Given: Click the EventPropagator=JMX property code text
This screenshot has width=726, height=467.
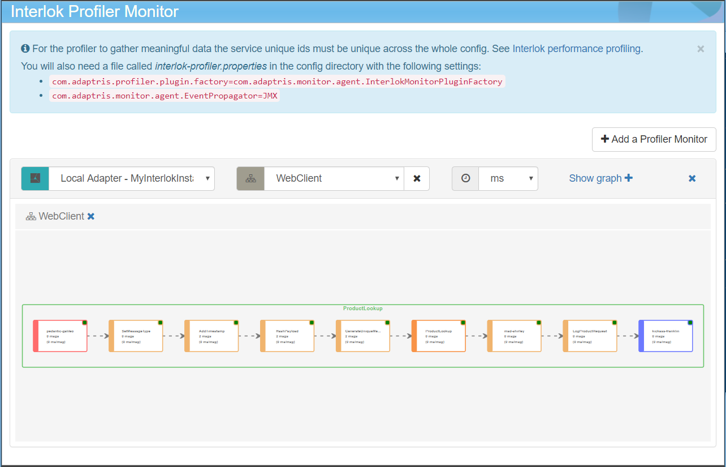Looking at the screenshot, I should 165,96.
